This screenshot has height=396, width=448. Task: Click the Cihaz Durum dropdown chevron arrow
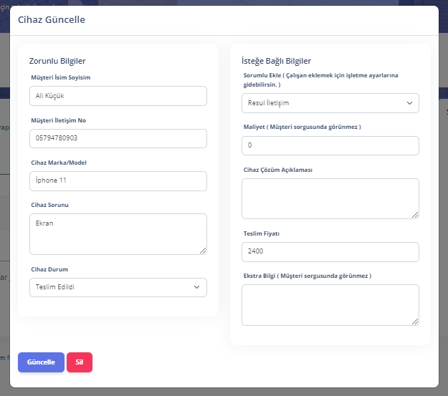pos(196,287)
